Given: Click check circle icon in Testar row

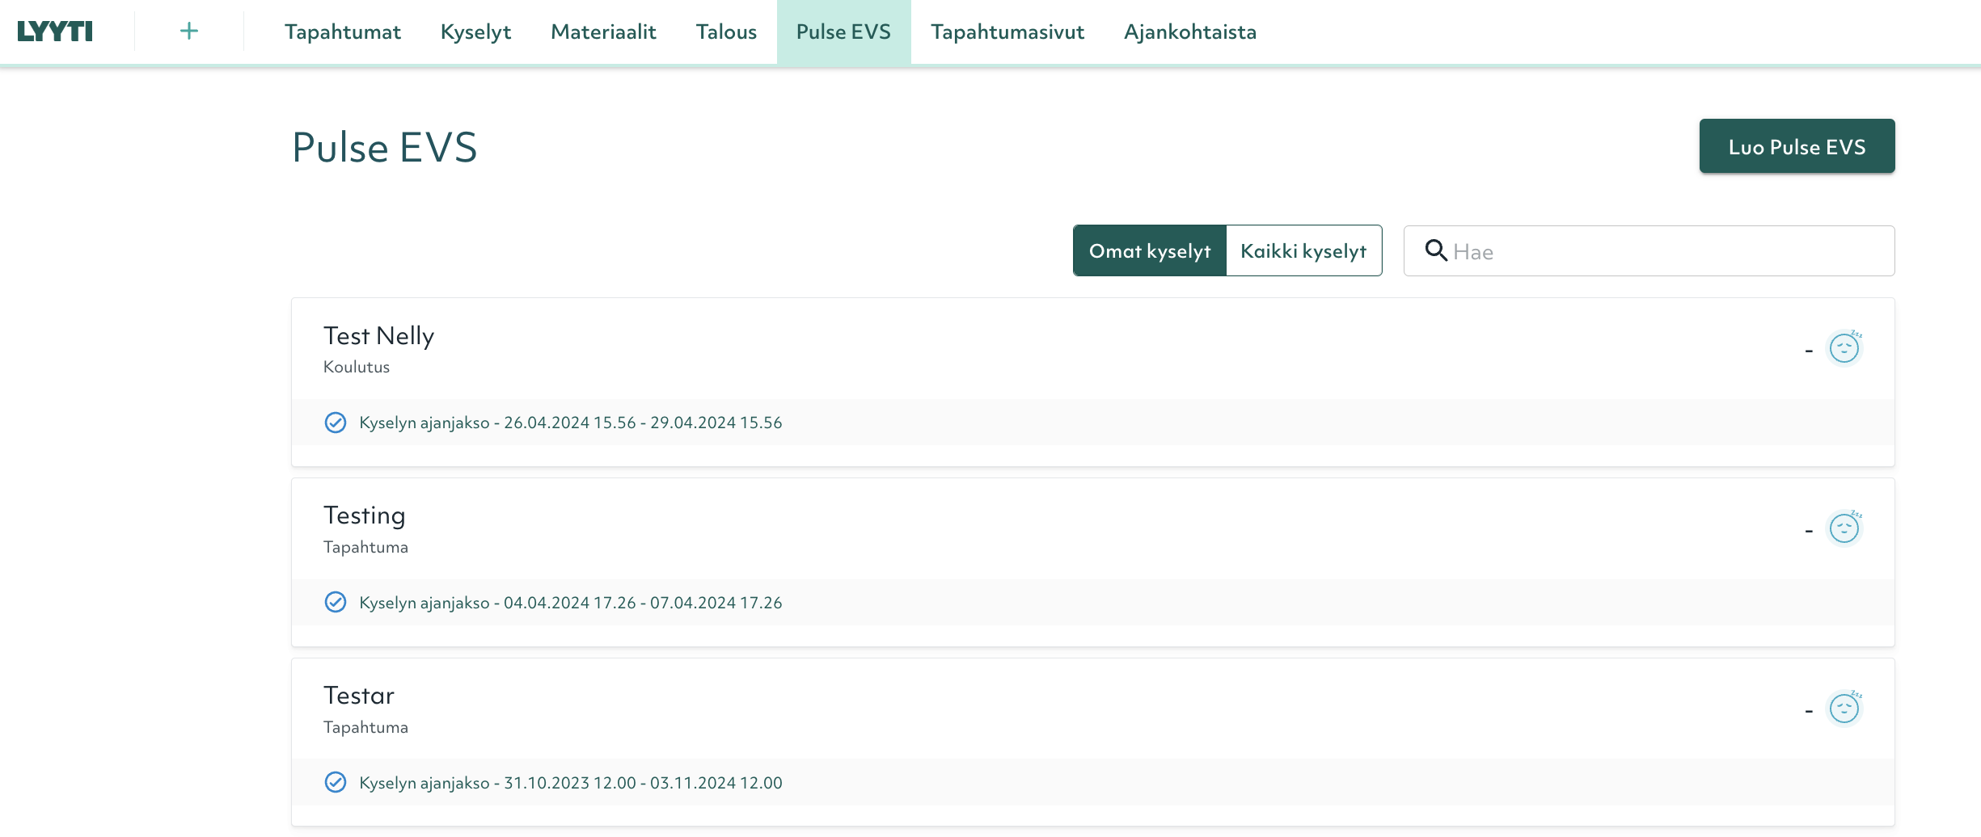Looking at the screenshot, I should click(336, 783).
